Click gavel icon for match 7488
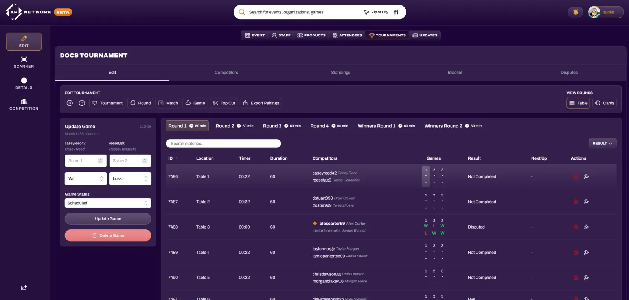The image size is (629, 300). tap(586, 227)
